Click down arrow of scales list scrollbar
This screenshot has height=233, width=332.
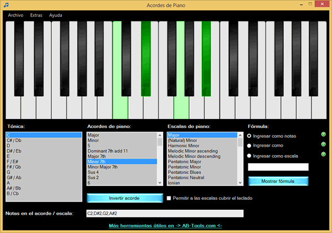(x=240, y=183)
